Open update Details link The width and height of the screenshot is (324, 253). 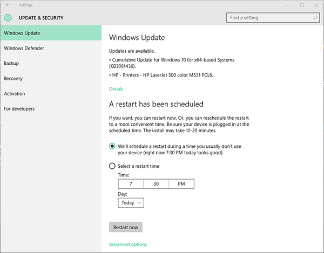point(116,89)
